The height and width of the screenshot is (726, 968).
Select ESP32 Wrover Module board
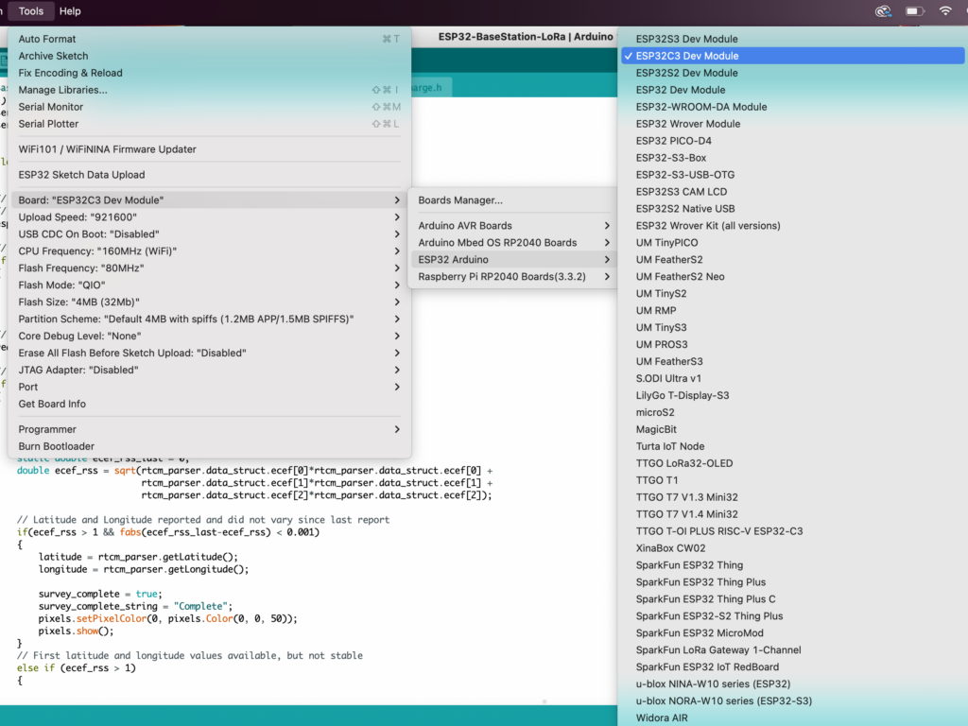pyautogui.click(x=793, y=124)
